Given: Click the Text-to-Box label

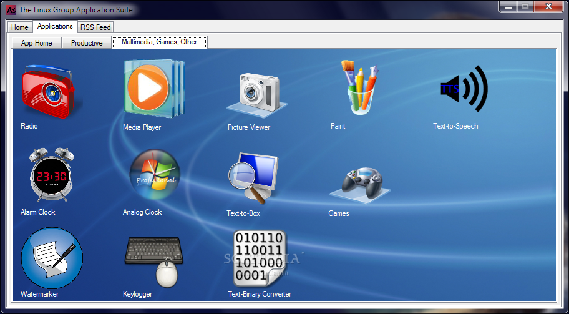Looking at the screenshot, I should click(243, 213).
